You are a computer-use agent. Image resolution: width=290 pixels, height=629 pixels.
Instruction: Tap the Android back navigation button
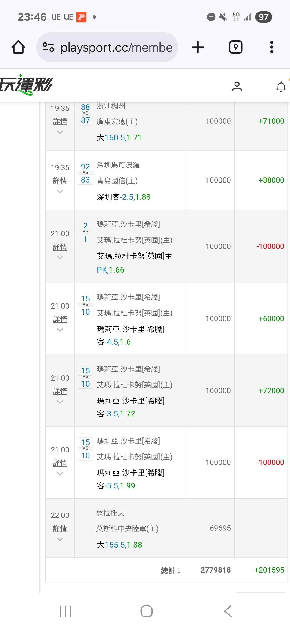coord(228,611)
